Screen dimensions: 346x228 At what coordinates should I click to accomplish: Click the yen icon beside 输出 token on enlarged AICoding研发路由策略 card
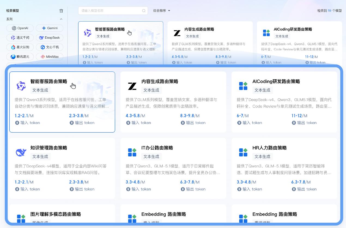(x=294, y=123)
